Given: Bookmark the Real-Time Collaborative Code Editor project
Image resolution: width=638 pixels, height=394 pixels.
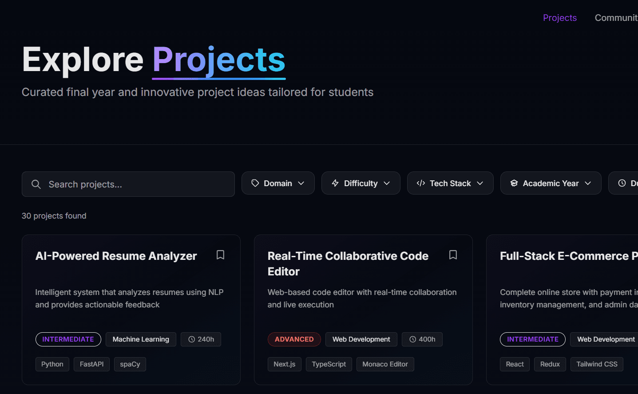Looking at the screenshot, I should [453, 255].
